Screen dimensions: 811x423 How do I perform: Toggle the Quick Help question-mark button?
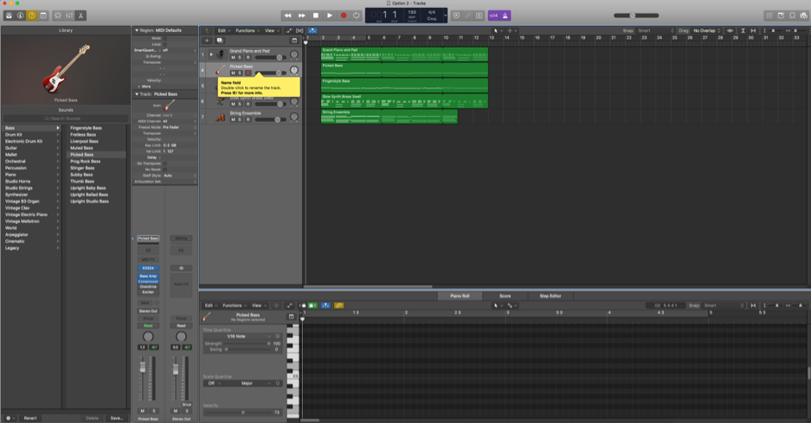click(x=32, y=16)
